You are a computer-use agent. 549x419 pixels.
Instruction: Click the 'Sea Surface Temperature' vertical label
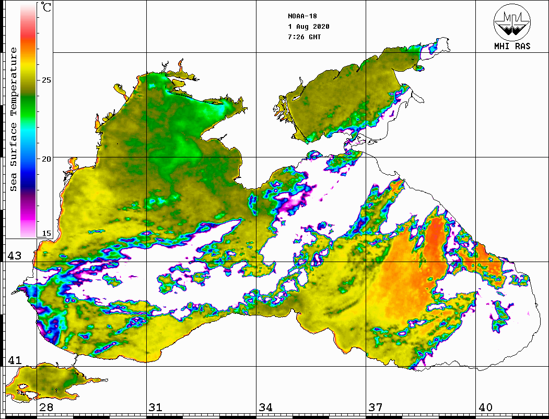click(x=13, y=119)
